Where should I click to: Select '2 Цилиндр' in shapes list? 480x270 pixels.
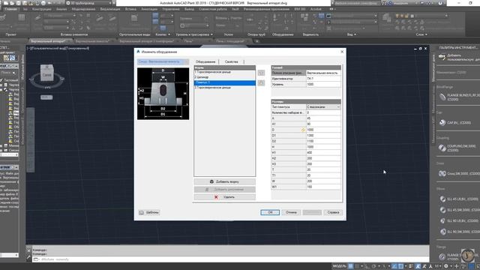[225, 77]
